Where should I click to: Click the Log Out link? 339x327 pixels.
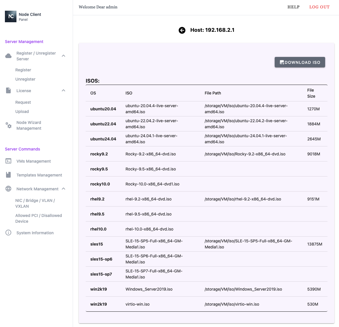click(x=319, y=7)
